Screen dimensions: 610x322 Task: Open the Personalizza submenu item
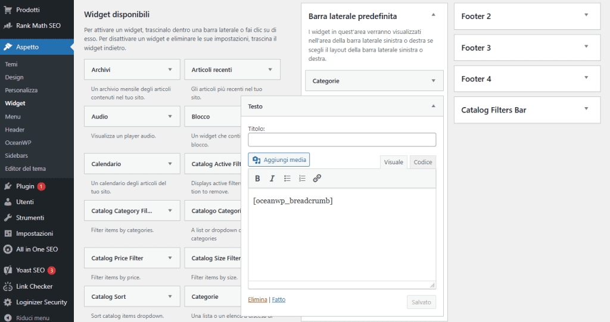click(21, 90)
